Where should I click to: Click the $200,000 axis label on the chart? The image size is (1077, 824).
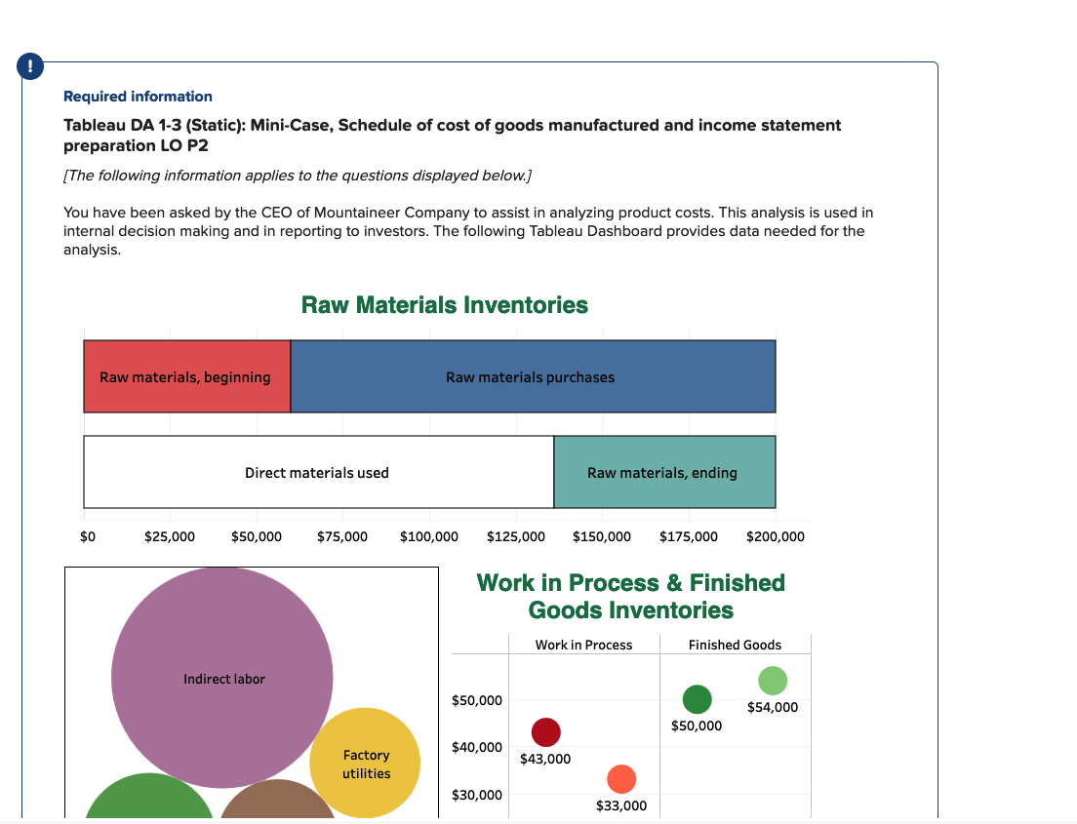[x=775, y=536]
